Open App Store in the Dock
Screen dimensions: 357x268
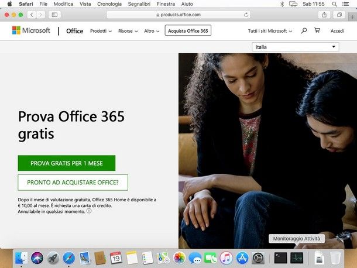tap(242, 258)
